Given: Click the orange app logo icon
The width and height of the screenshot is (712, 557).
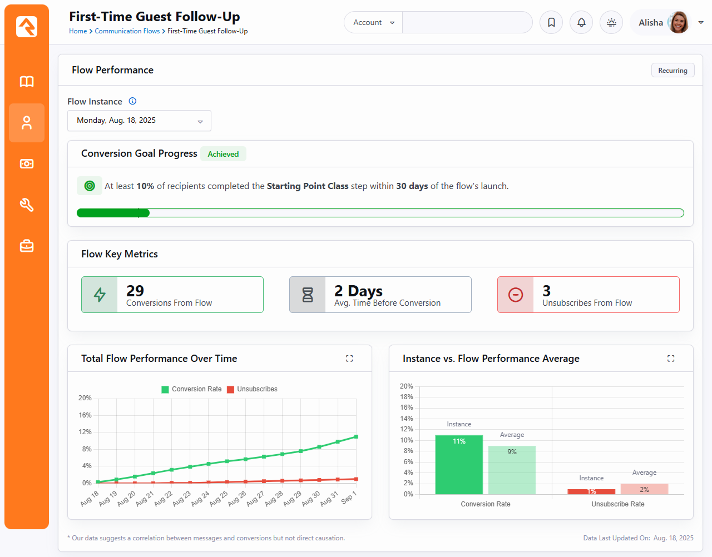Looking at the screenshot, I should click(27, 27).
